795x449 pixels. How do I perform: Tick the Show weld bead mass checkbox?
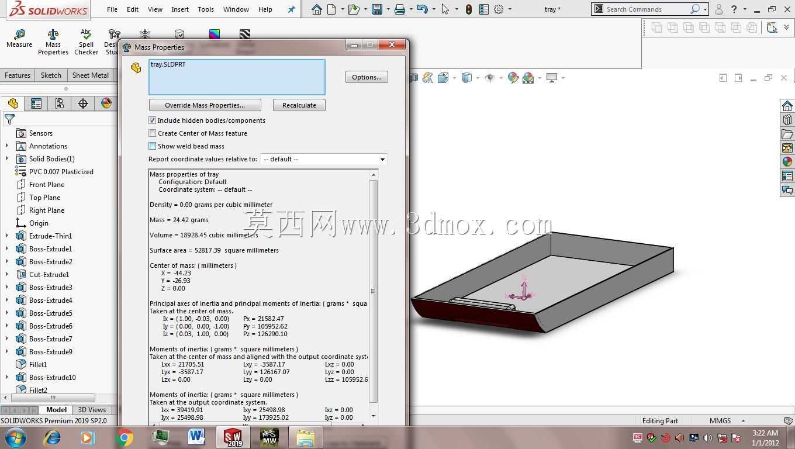pos(153,146)
